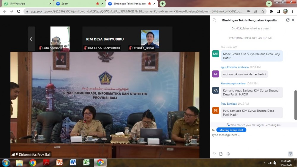Launch Excel from the taskbar
The image size is (297, 167).
86,163
